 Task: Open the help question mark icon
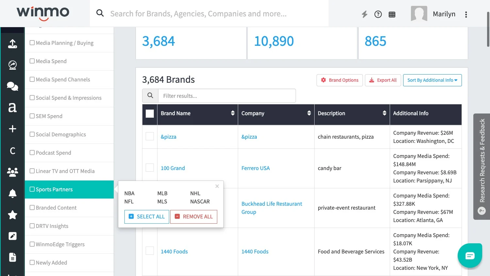click(378, 14)
